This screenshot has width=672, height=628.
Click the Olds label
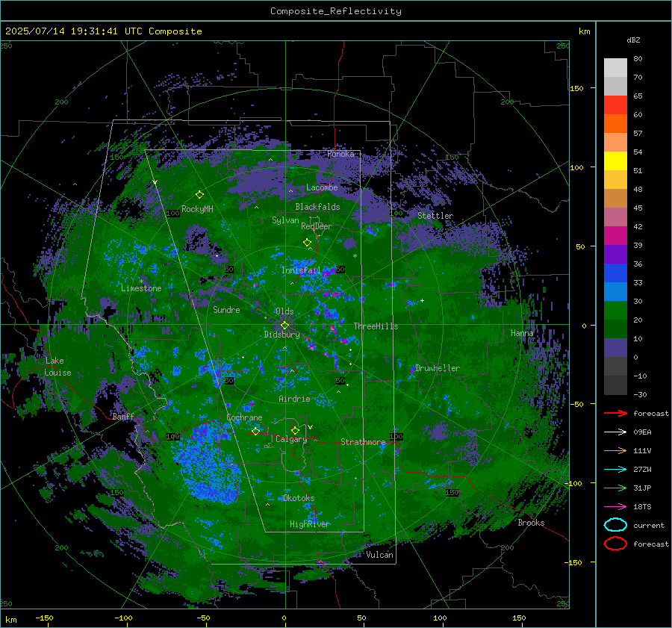coord(284,311)
